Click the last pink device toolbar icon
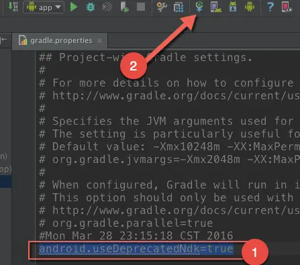The image size is (300, 265). coord(287,7)
